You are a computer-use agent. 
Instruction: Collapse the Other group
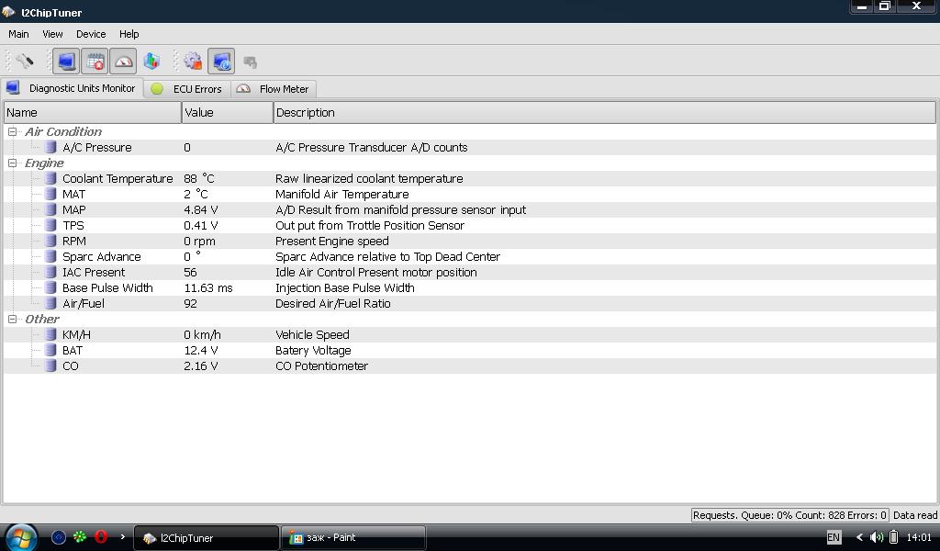tap(12, 319)
